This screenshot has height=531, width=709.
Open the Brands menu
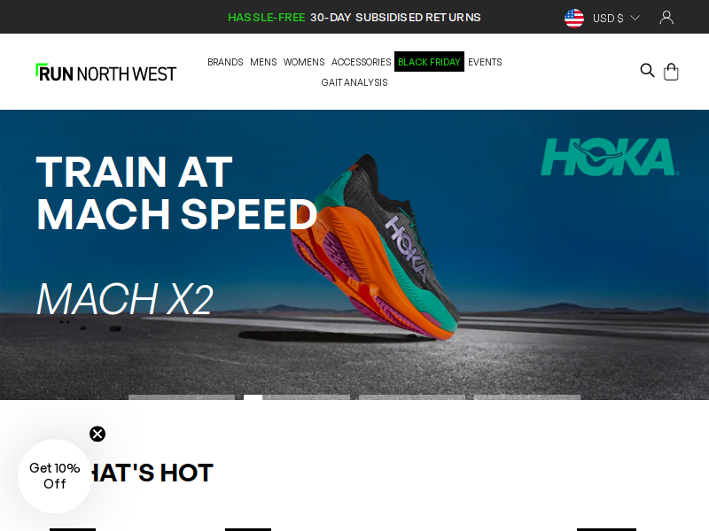coord(225,62)
